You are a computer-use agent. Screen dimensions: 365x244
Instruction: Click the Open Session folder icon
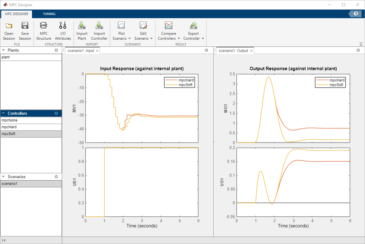tap(9, 26)
